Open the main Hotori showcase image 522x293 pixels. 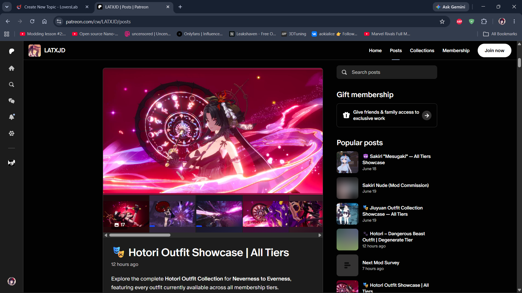(213, 131)
